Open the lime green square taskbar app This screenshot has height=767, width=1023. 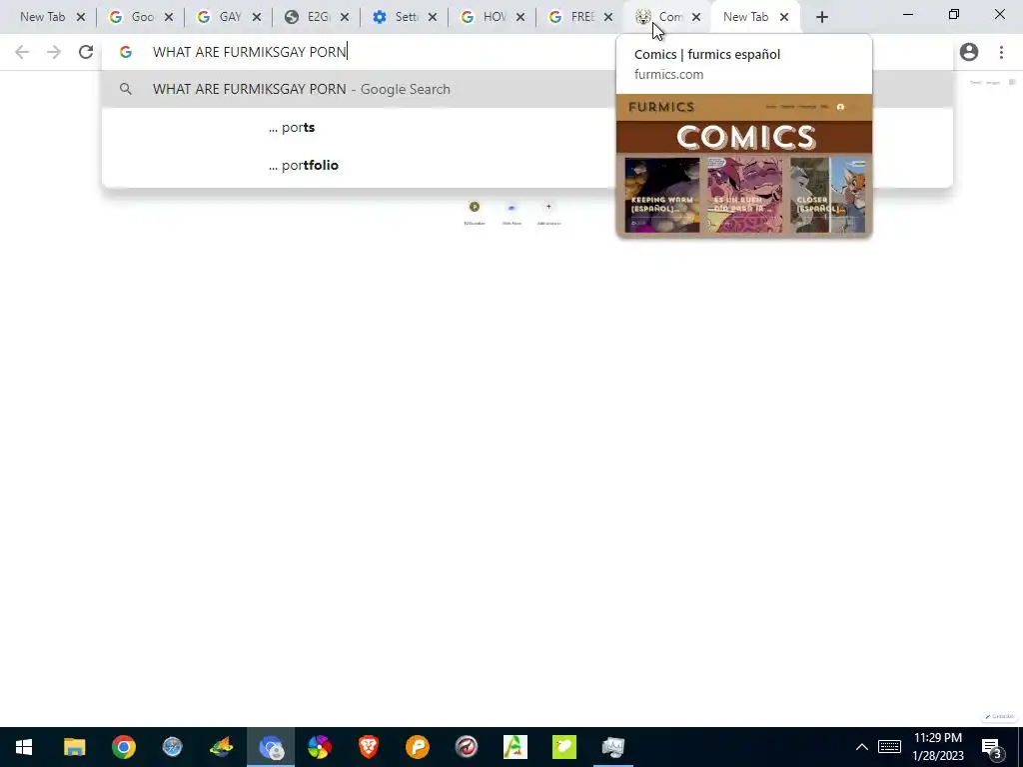[x=563, y=747]
